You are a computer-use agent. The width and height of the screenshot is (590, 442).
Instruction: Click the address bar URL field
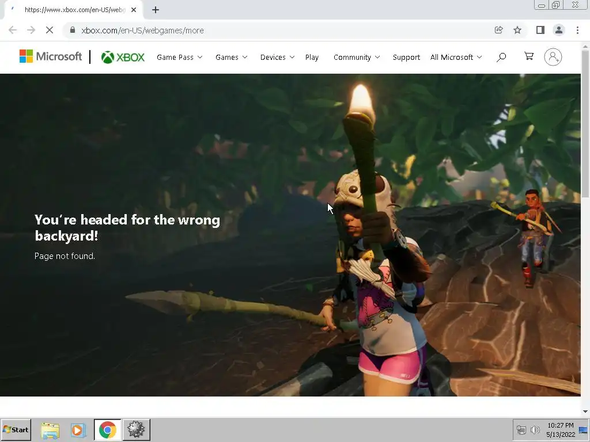click(278, 30)
